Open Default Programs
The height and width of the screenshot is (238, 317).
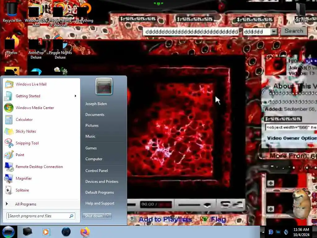pos(100,192)
